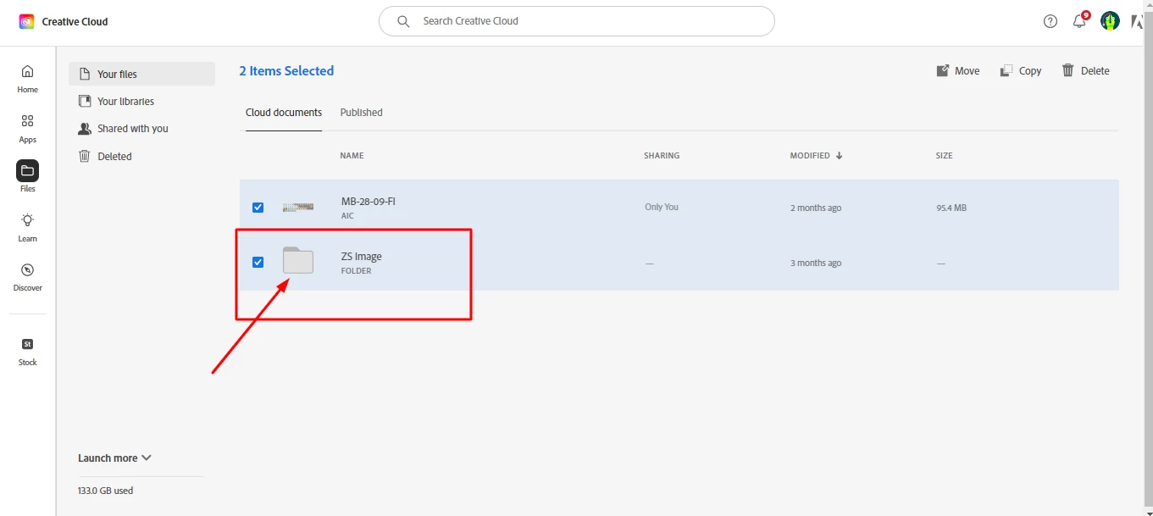
Task: Switch to the Published tab
Action: (x=362, y=113)
